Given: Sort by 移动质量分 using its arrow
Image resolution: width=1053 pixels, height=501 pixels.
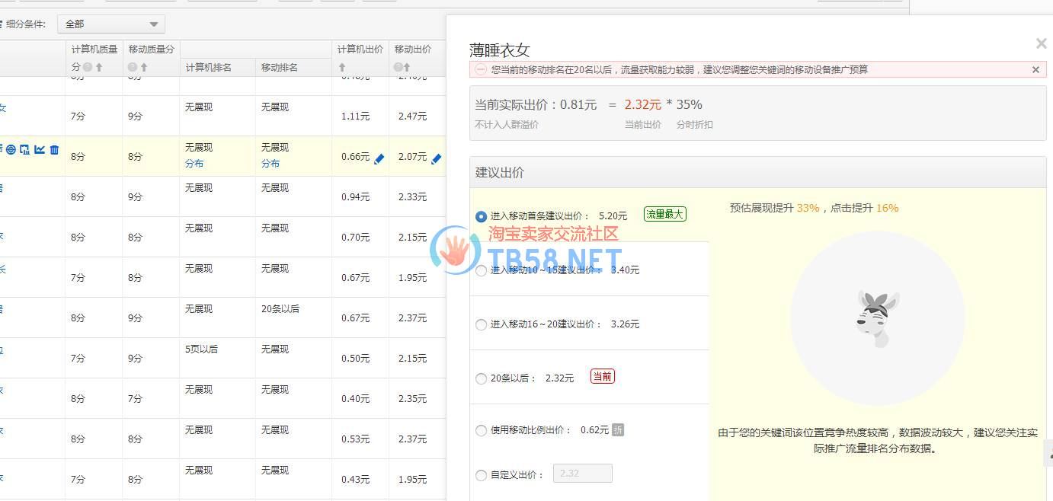Looking at the screenshot, I should tap(144, 68).
